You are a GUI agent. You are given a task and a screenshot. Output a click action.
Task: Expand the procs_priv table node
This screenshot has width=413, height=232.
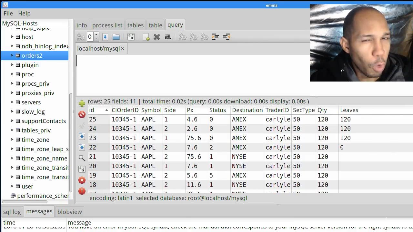[12, 83]
